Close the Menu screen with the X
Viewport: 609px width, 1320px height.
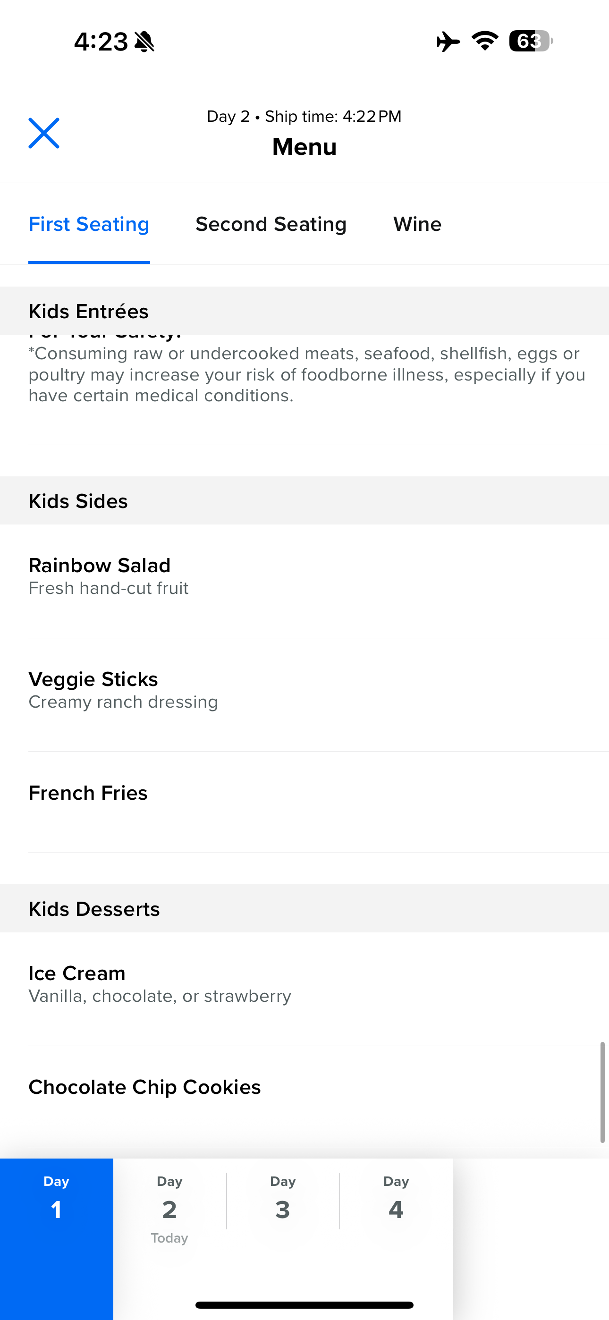[x=43, y=133]
